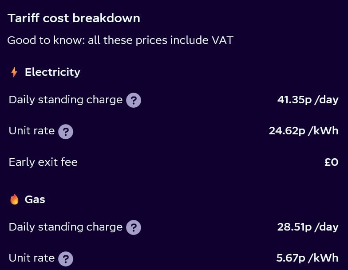Click the electricity Daily standing charge label
The image size is (348, 270).
(66, 100)
